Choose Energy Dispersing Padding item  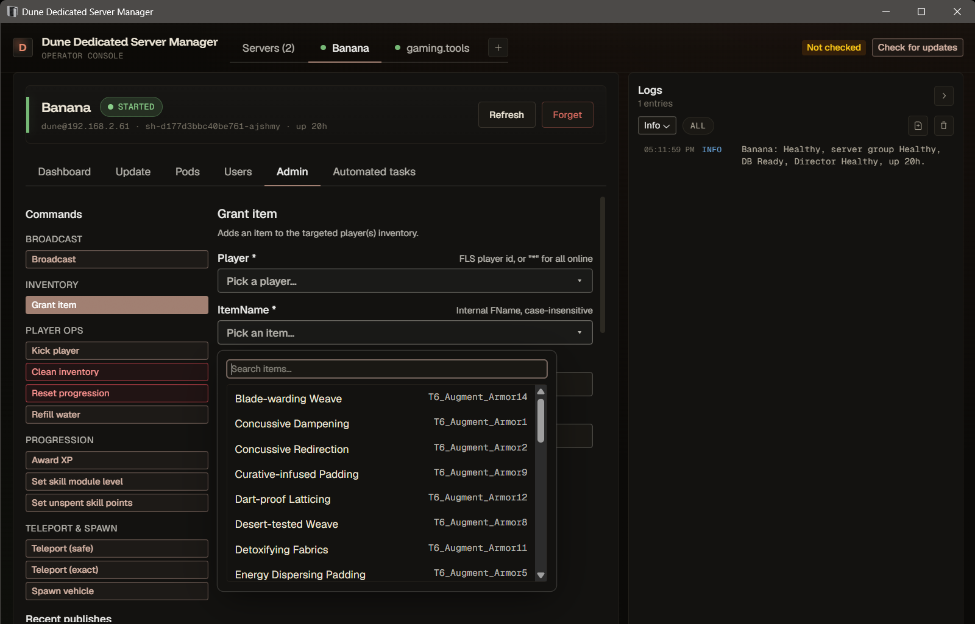pyautogui.click(x=381, y=574)
